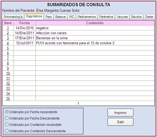Image resolution: width=157 pixels, height=137 pixels.
Task: Switch to Medicamentos tab
Action: pyautogui.click(x=87, y=17)
